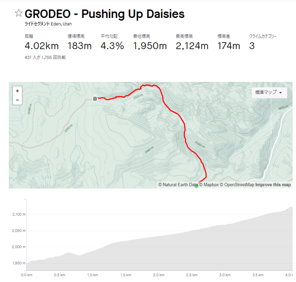Click the 2.0 km mark on elevation axis

pos(159,275)
